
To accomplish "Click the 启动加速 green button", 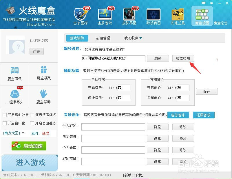I will 29,146.
